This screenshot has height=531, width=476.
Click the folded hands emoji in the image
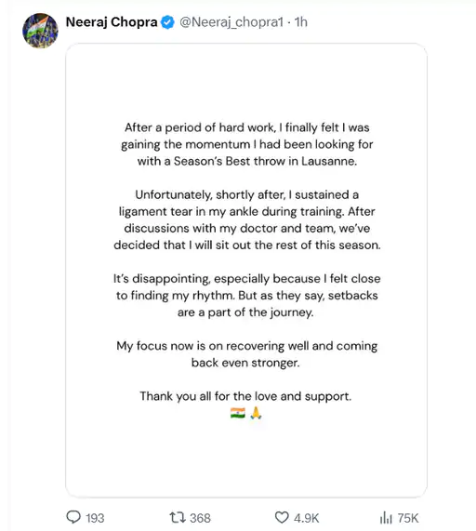256,413
